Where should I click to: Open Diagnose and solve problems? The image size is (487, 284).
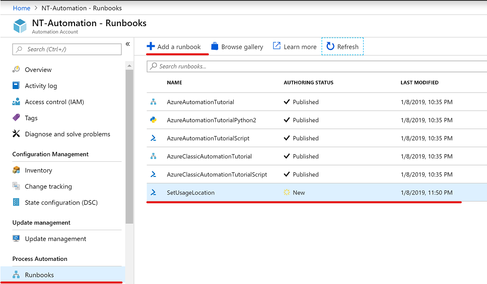coord(67,134)
